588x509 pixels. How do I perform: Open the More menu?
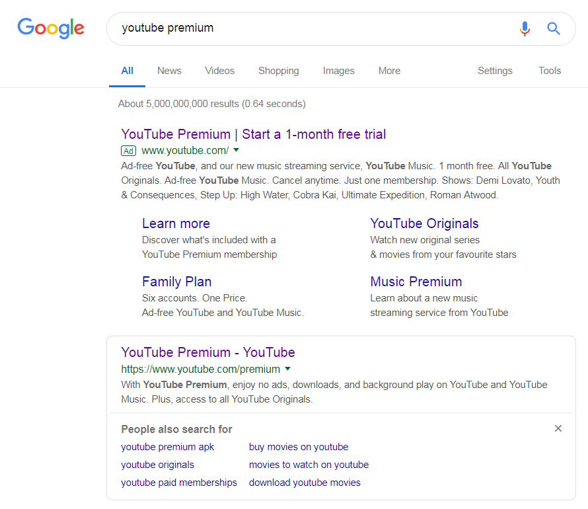click(389, 71)
